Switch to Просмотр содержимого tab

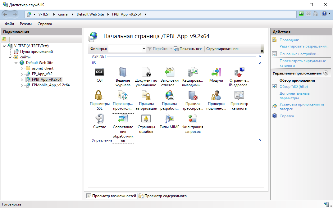pyautogui.click(x=163, y=196)
